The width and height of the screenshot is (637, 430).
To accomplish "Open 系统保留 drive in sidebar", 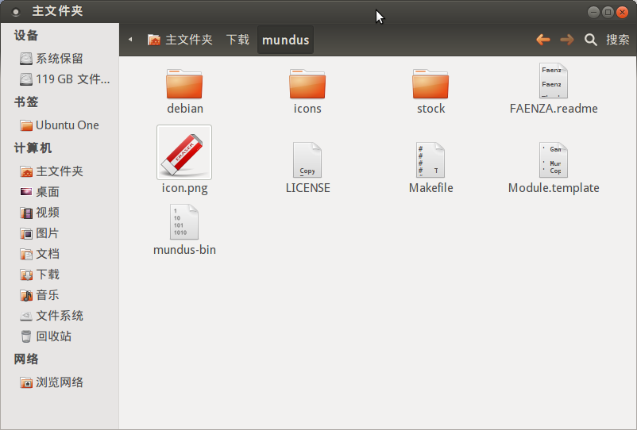I will [x=60, y=59].
